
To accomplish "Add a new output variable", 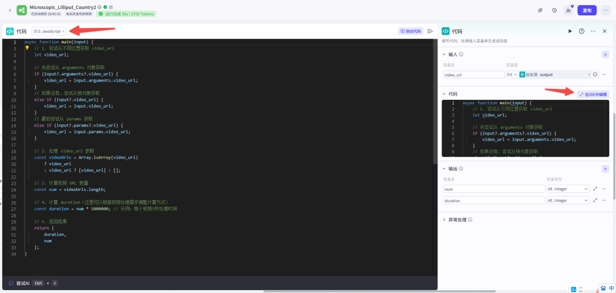I will click(605, 169).
